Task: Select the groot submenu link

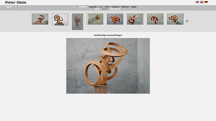Action: coord(104,9)
